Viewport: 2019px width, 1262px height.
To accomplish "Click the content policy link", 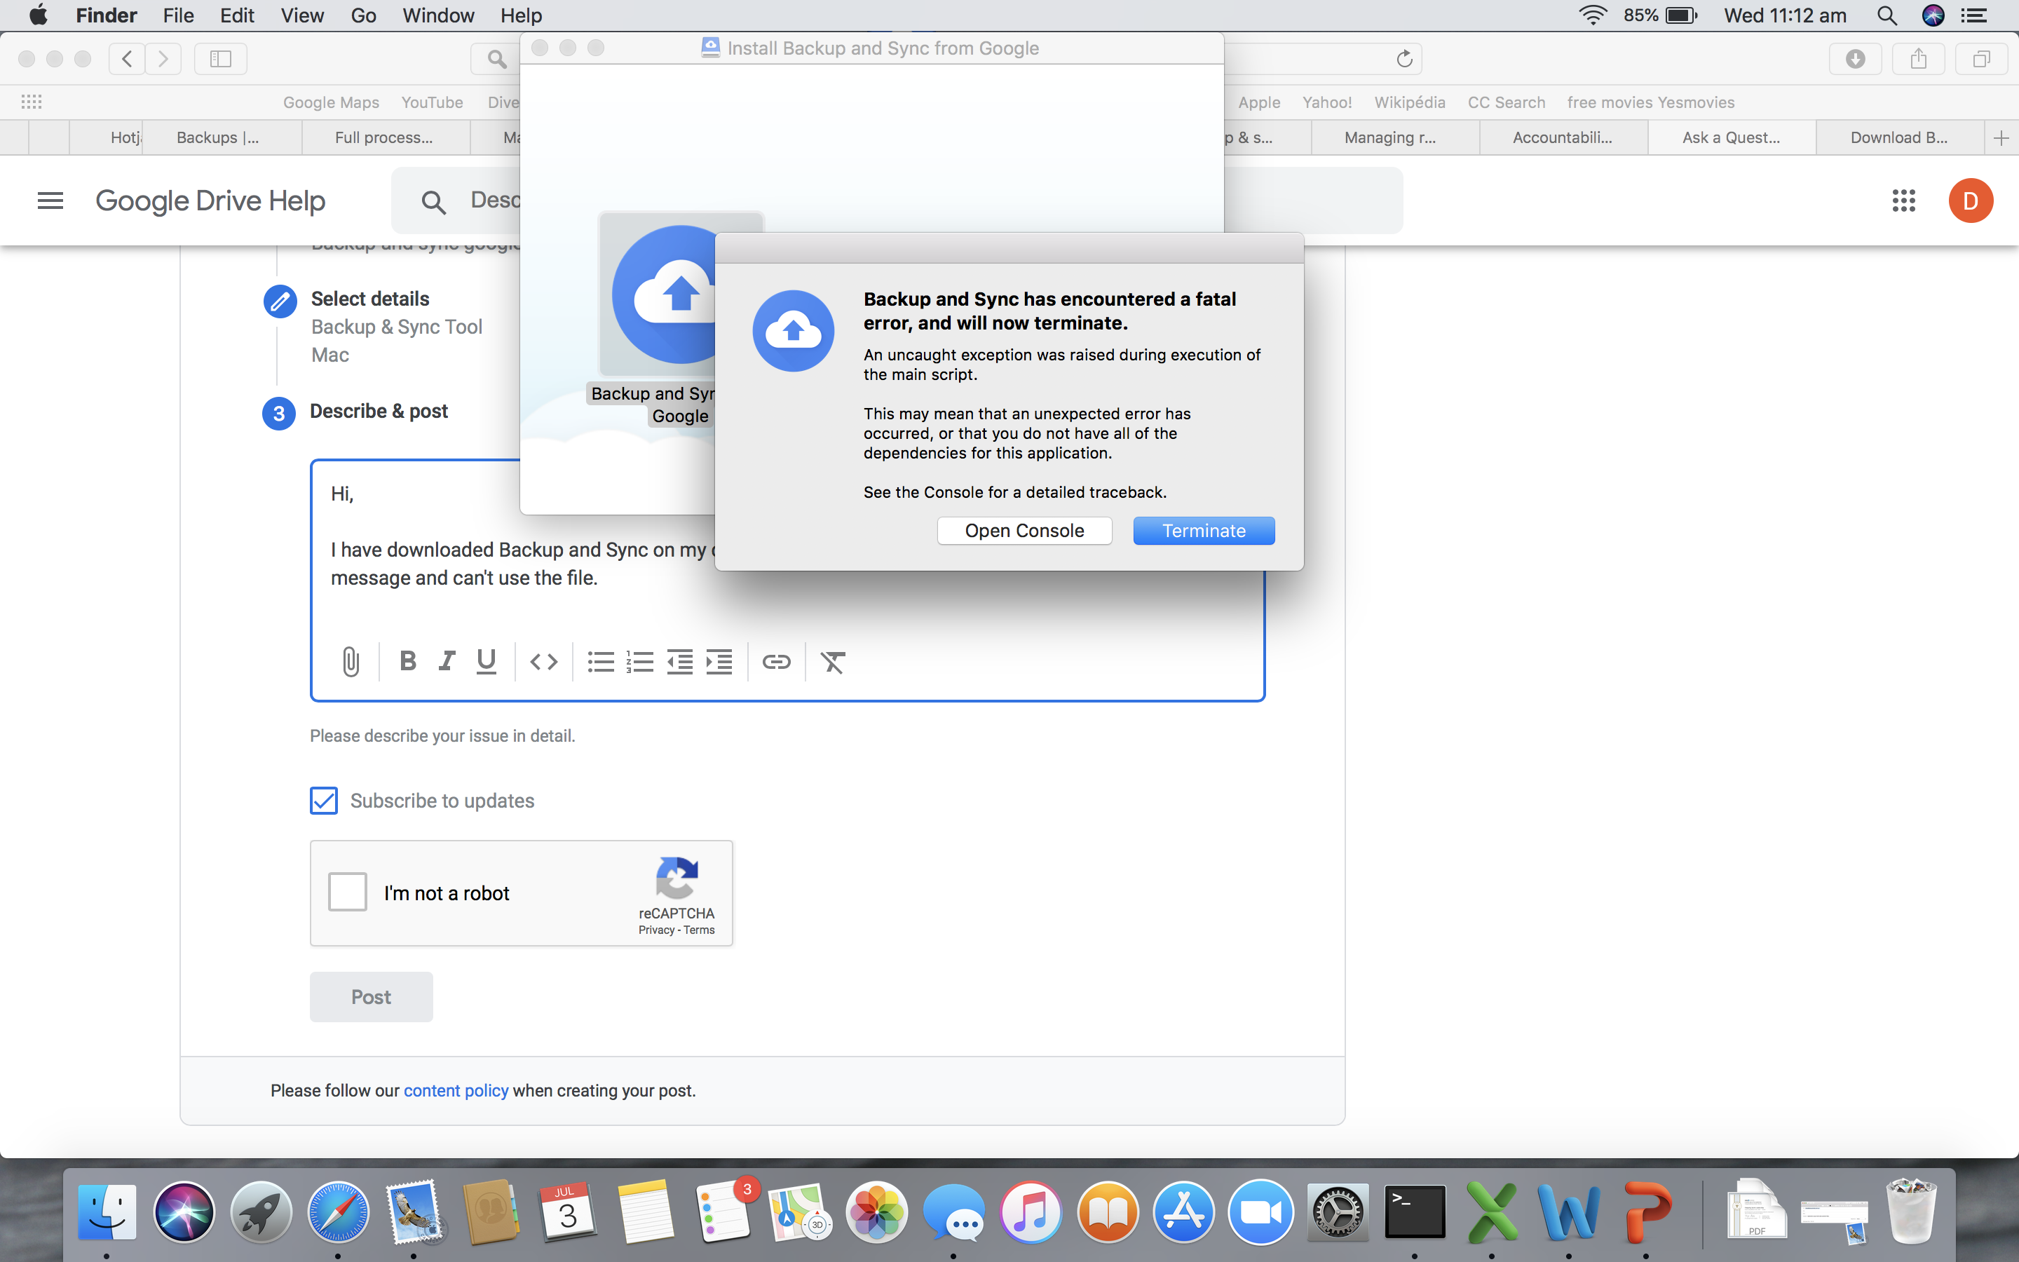I will click(456, 1089).
